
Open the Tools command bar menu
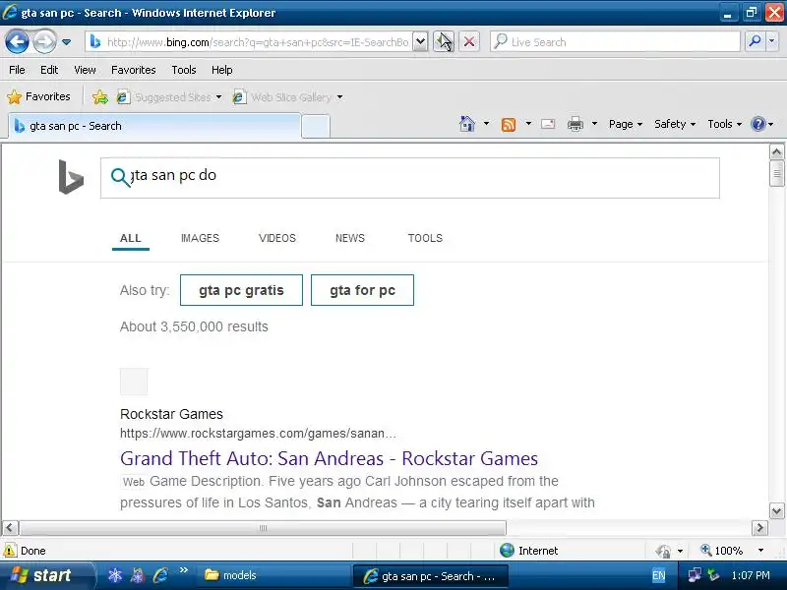(724, 124)
